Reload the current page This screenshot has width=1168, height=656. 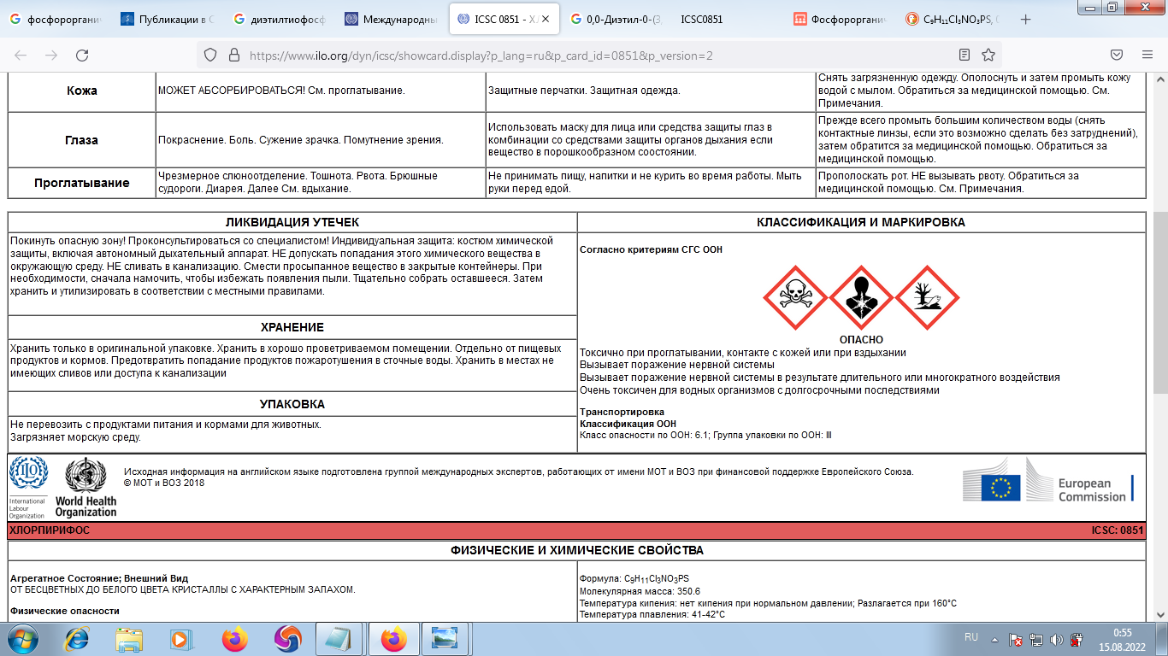82,56
